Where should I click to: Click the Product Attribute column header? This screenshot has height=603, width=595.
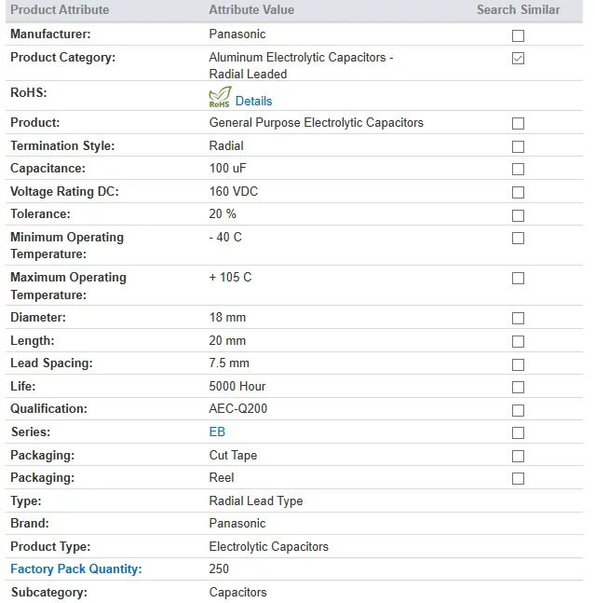point(60,9)
